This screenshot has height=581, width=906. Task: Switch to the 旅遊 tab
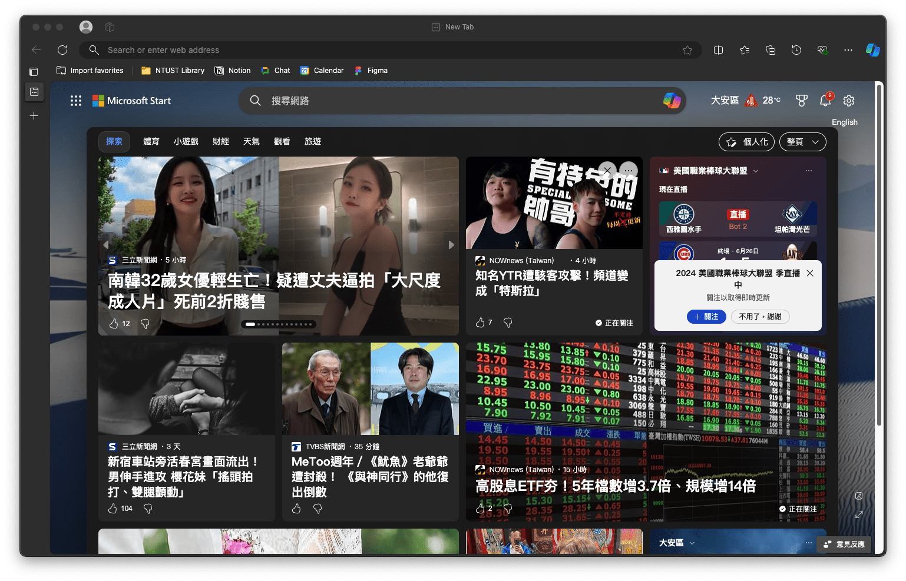(x=313, y=141)
